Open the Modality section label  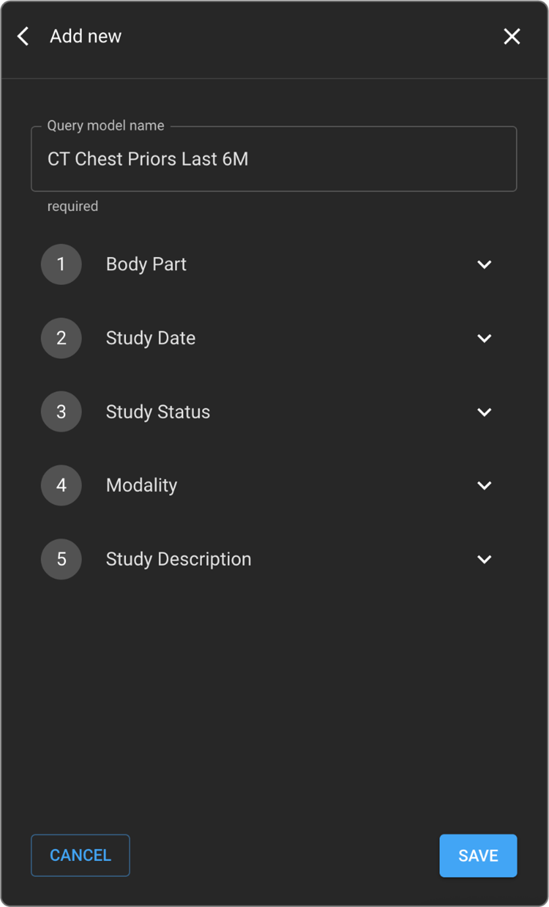tap(142, 485)
